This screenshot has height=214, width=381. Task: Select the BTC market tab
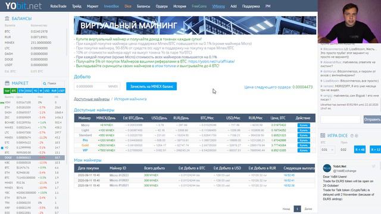(x=14, y=91)
